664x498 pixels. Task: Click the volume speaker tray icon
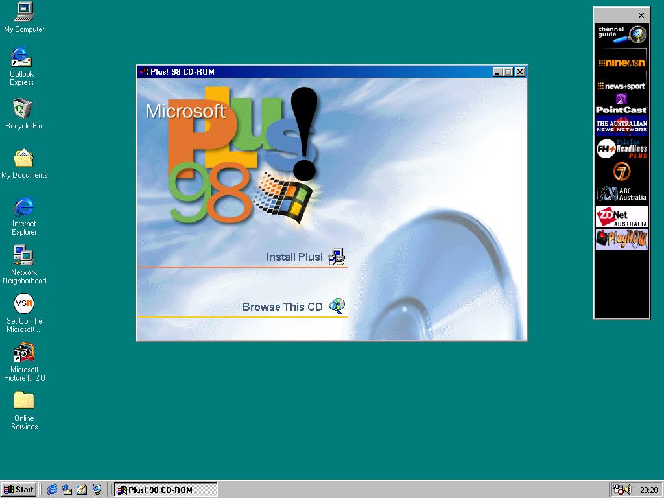tap(628, 490)
